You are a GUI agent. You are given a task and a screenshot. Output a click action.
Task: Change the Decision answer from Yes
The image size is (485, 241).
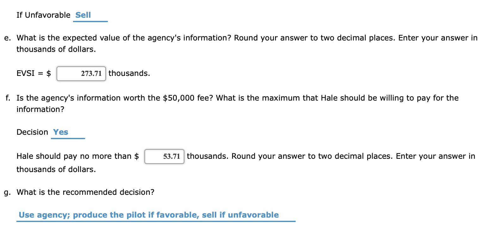pos(60,132)
